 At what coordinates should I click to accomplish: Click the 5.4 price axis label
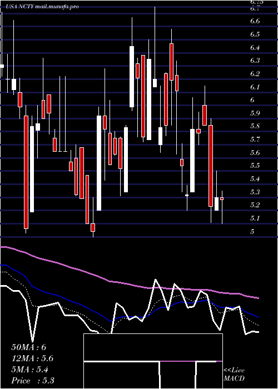tap(255, 179)
